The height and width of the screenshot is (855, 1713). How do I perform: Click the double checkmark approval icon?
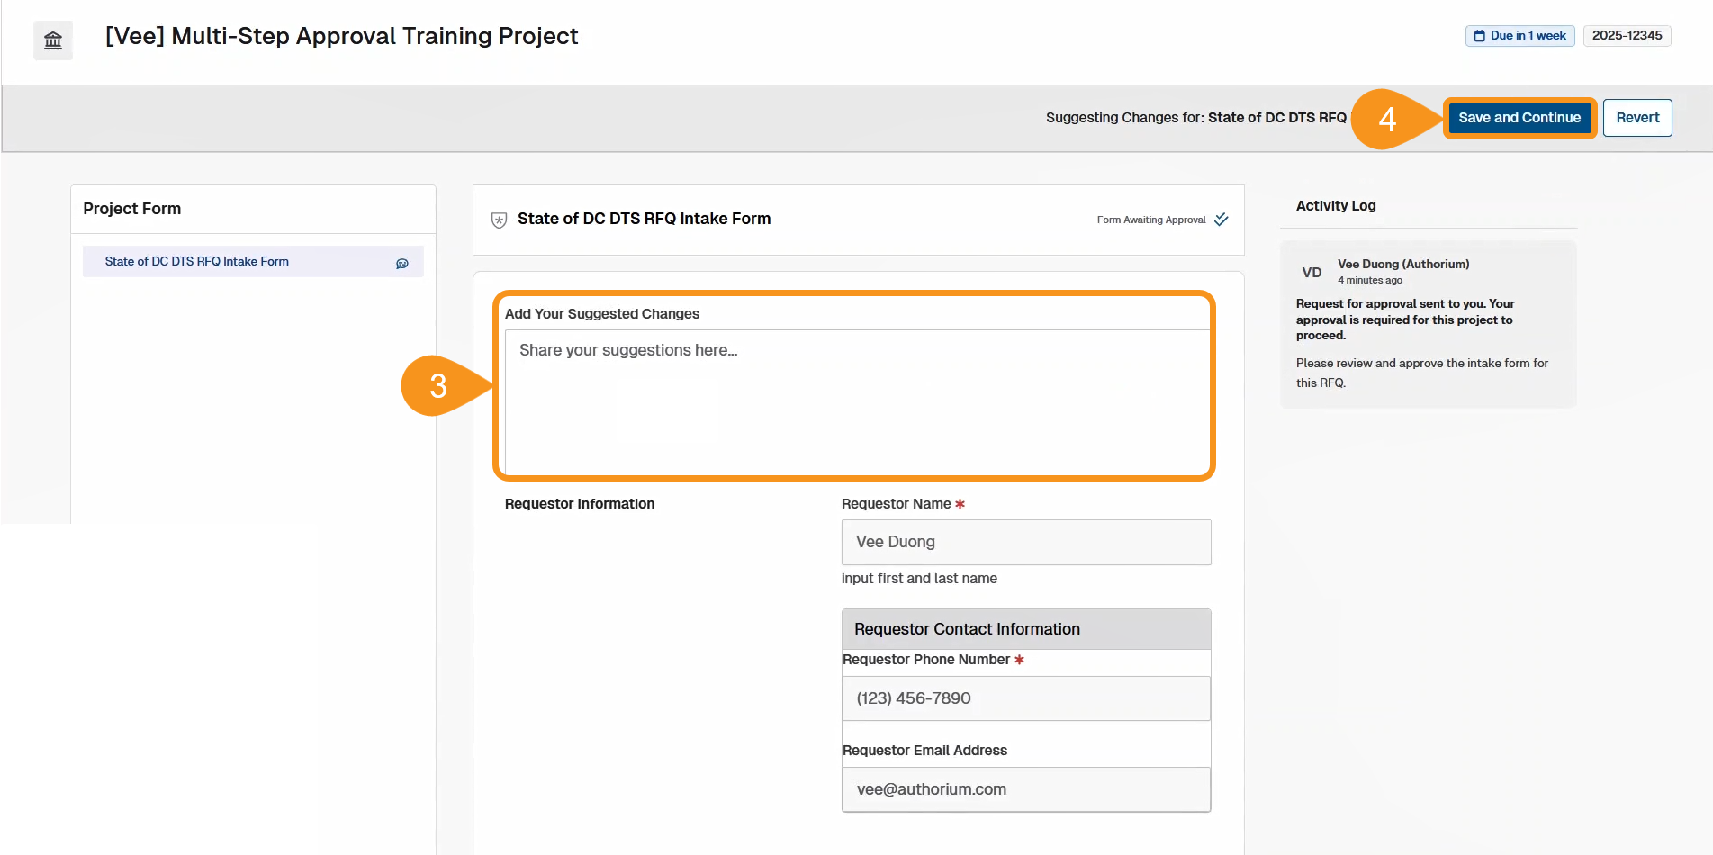click(1222, 220)
